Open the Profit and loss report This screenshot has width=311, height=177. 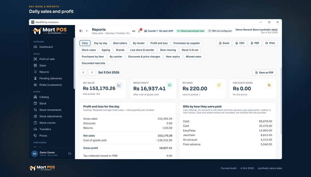pyautogui.click(x=159, y=43)
